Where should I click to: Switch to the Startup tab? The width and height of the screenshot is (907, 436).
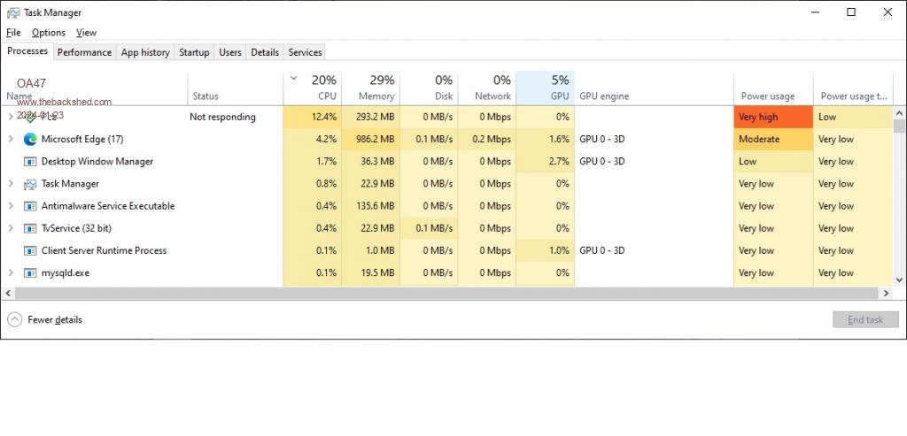tap(194, 52)
